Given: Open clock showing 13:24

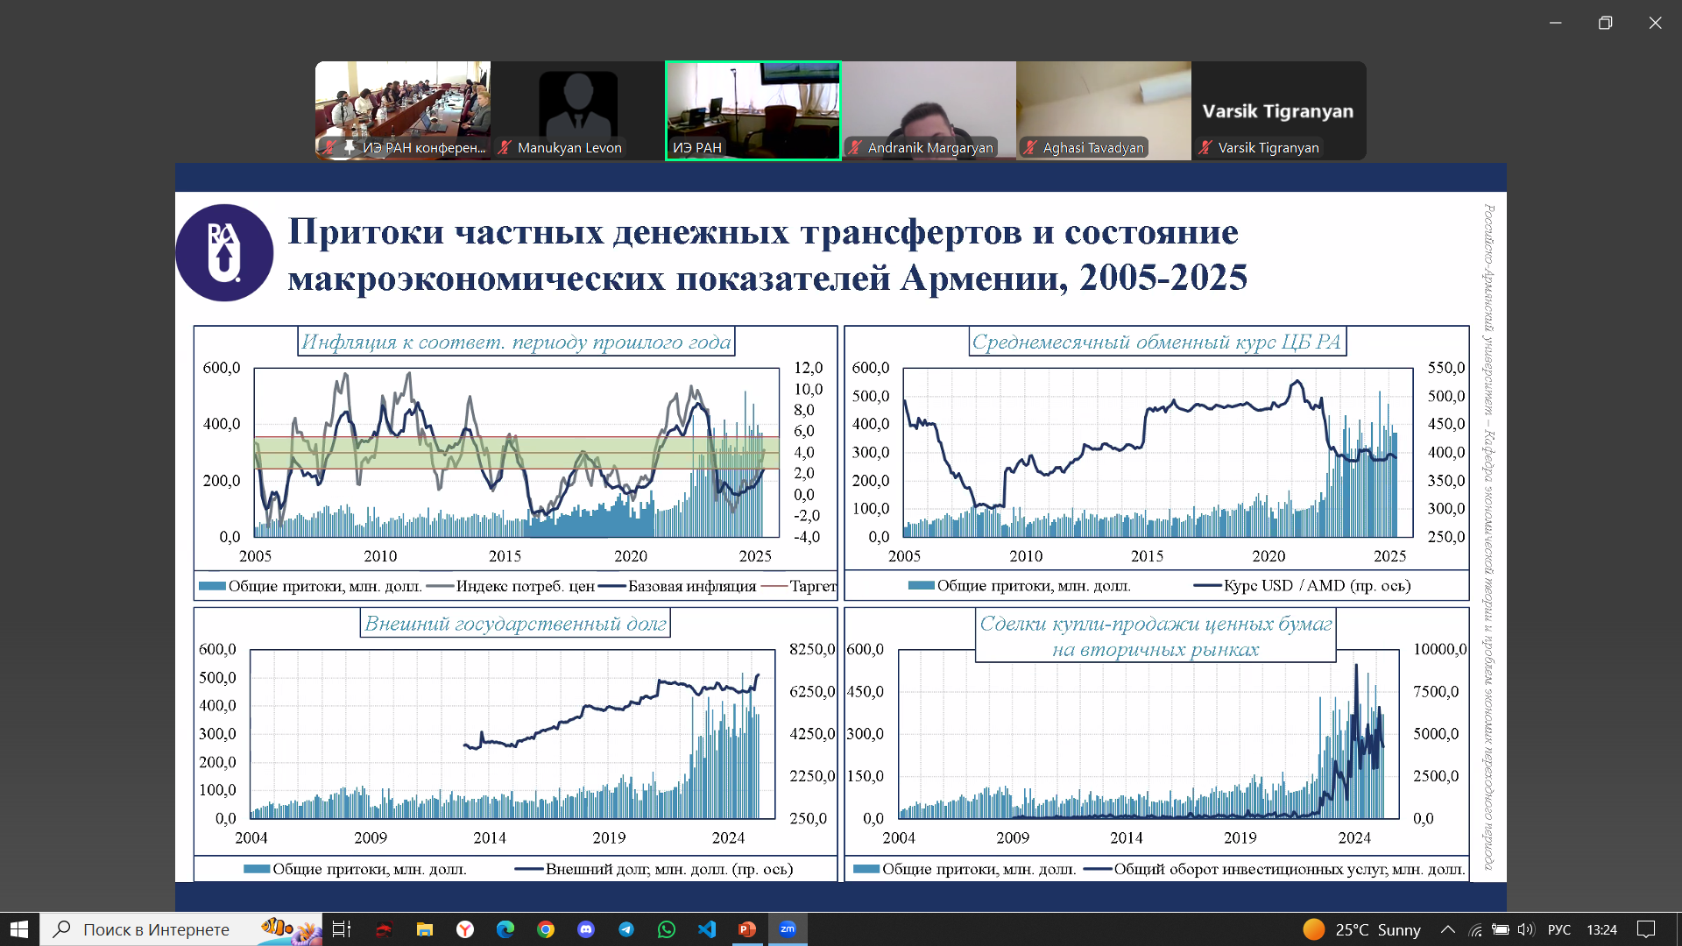Looking at the screenshot, I should [1601, 929].
